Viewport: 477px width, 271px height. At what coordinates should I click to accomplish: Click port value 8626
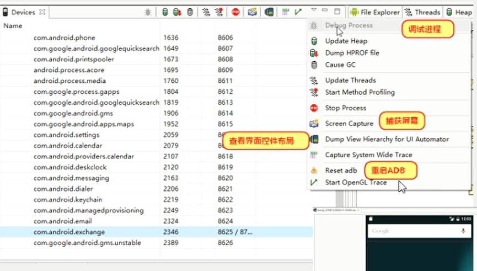[x=225, y=243]
